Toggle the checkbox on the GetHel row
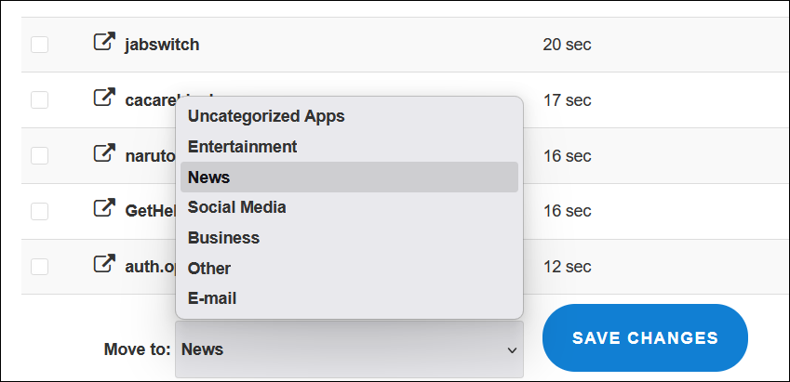This screenshot has height=382, width=790. pos(39,212)
